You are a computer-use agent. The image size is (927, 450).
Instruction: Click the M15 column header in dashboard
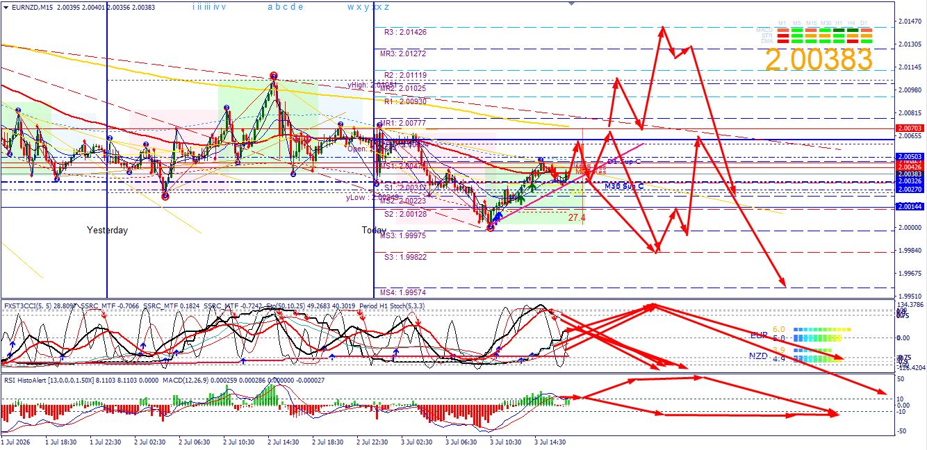[x=812, y=23]
